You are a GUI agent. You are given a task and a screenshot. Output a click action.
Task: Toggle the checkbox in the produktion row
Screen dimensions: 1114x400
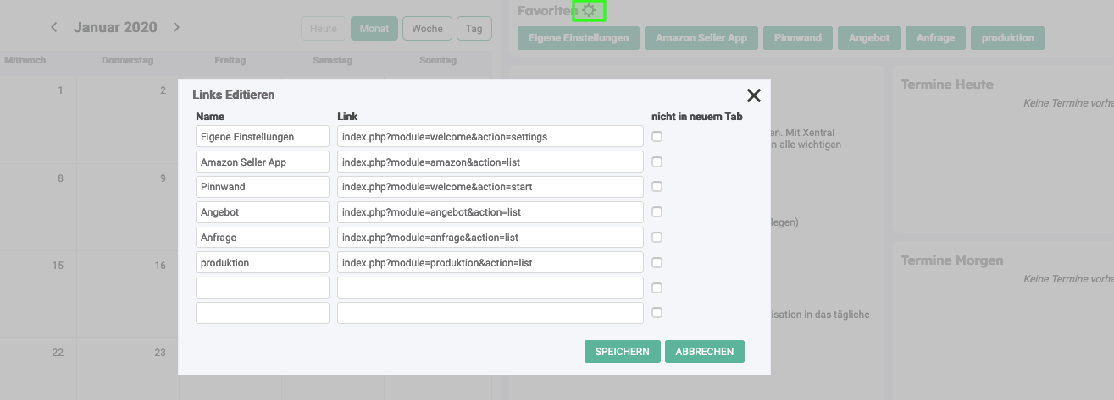click(657, 263)
